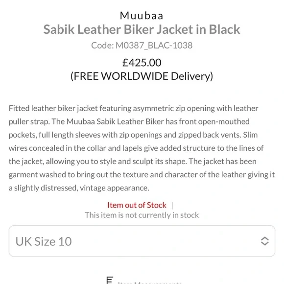Click the product code M0387_BLAC-1038
This screenshot has height=284, width=284.
pyautogui.click(x=142, y=45)
